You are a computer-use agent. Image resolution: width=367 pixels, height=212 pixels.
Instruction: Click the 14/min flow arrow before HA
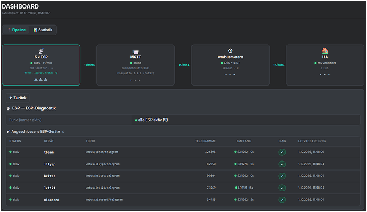pyautogui.click(x=279, y=65)
